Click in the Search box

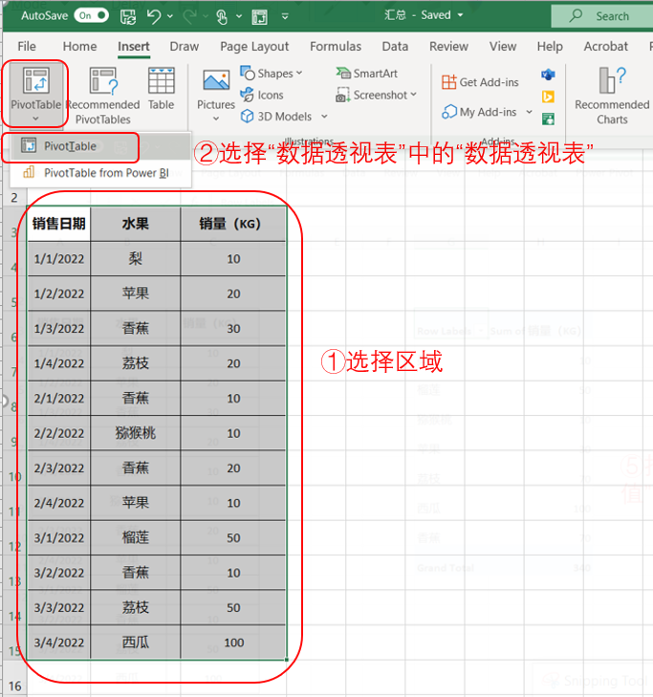pos(602,16)
